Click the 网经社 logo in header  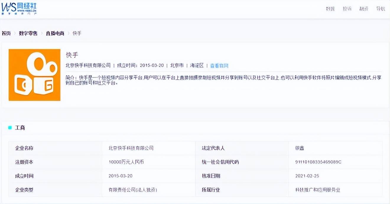tap(19, 9)
